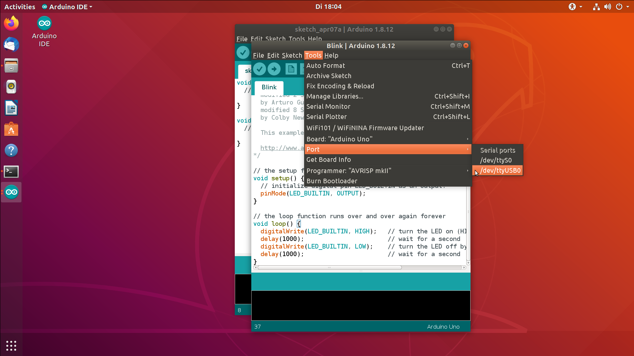Open Serial Plotter from Tools menu
Viewport: 634px width, 356px height.
click(388, 117)
